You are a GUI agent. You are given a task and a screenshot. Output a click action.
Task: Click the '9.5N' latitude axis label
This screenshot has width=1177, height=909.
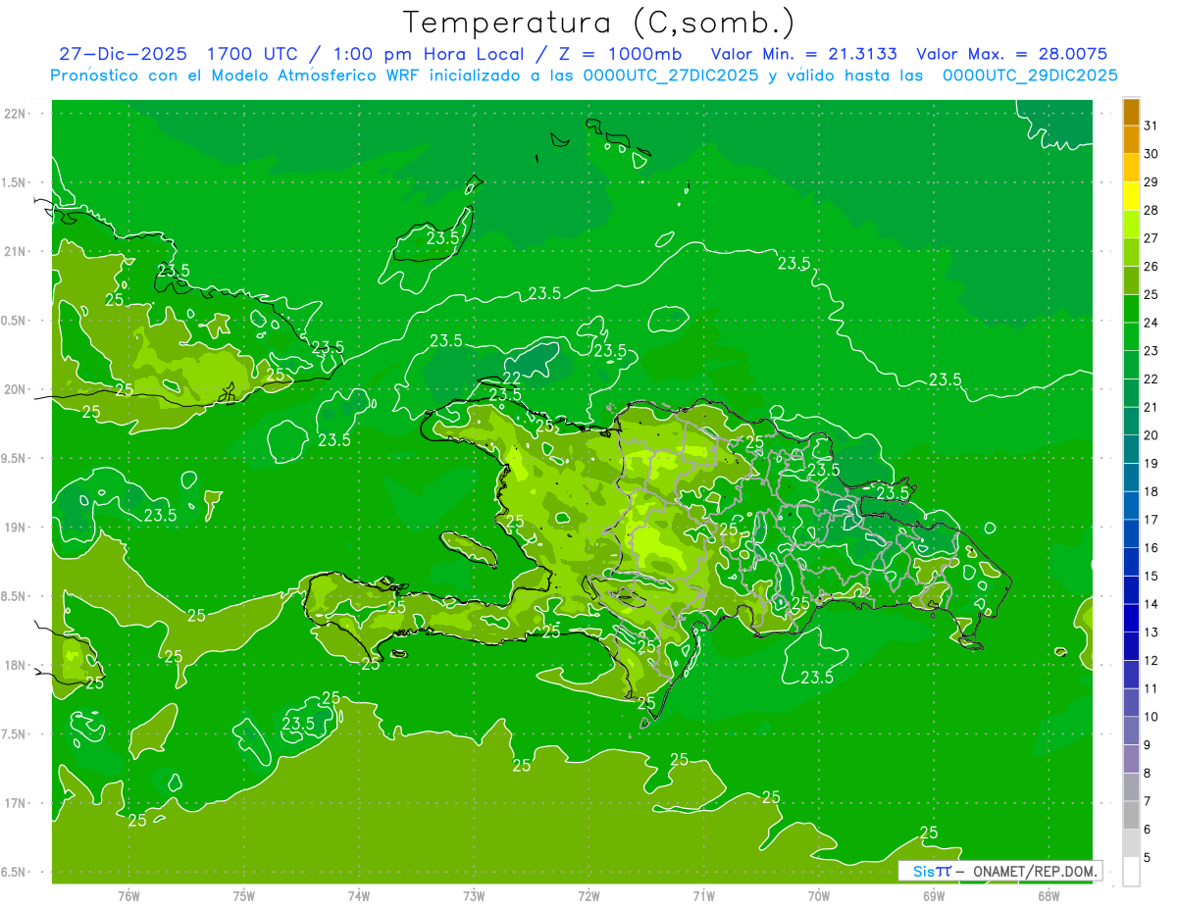(14, 458)
